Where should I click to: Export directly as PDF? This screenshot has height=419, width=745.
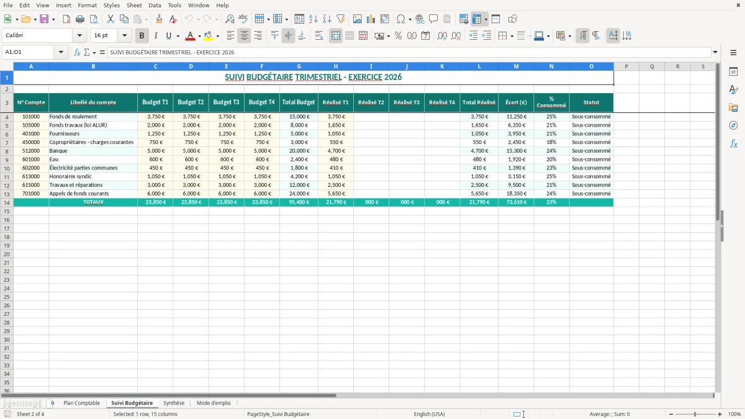(x=66, y=19)
